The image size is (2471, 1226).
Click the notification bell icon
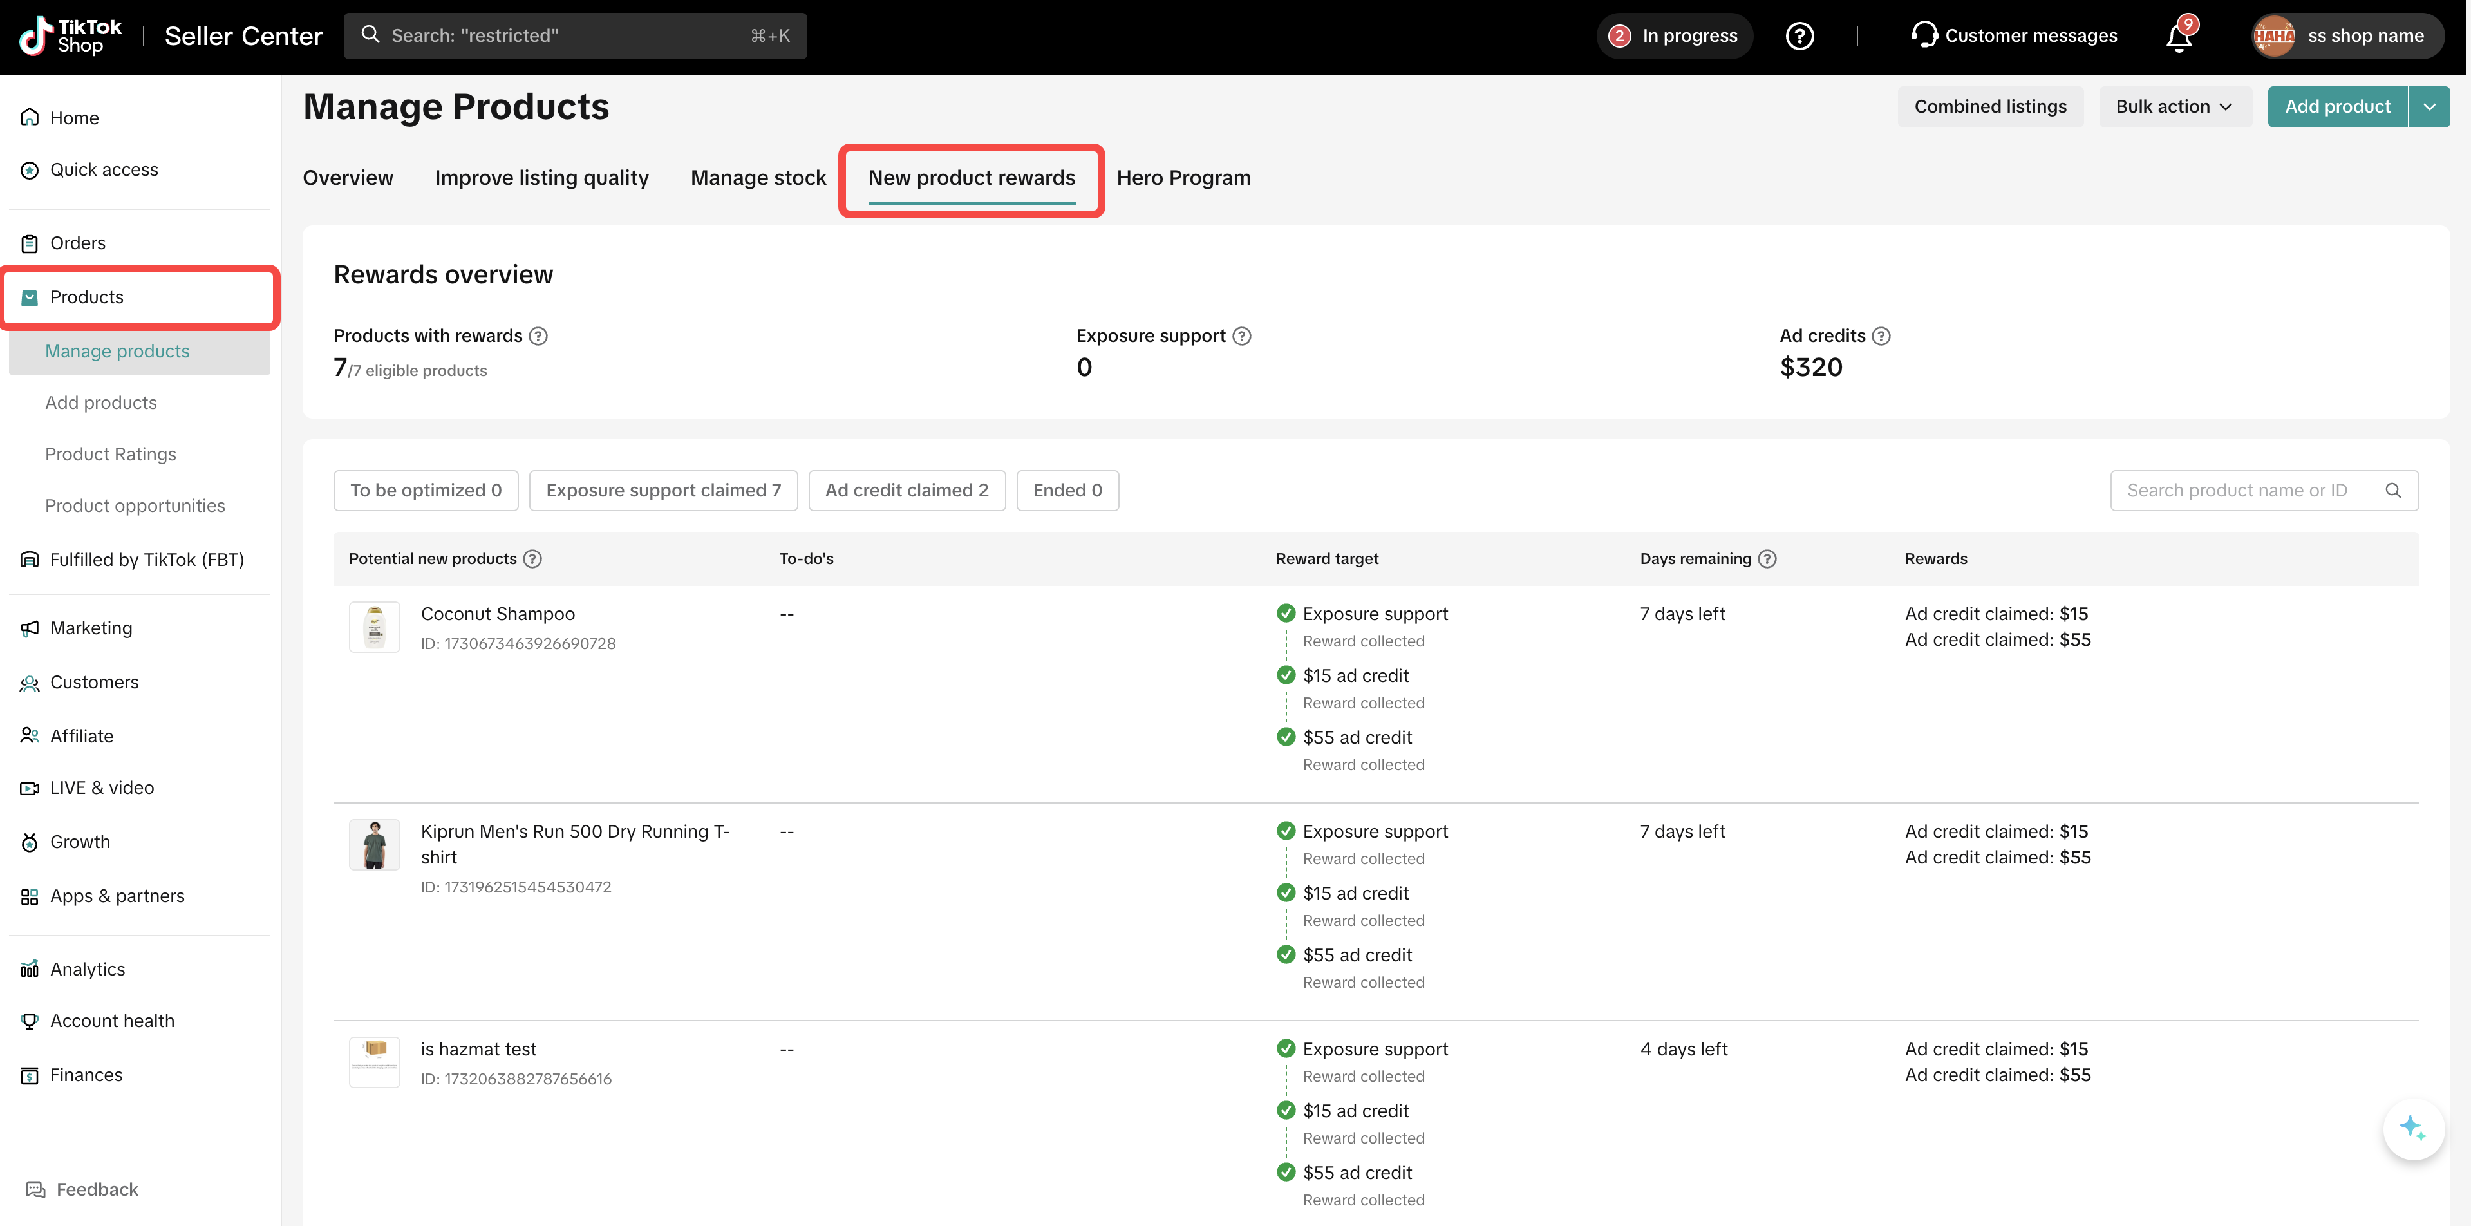pyautogui.click(x=2179, y=37)
